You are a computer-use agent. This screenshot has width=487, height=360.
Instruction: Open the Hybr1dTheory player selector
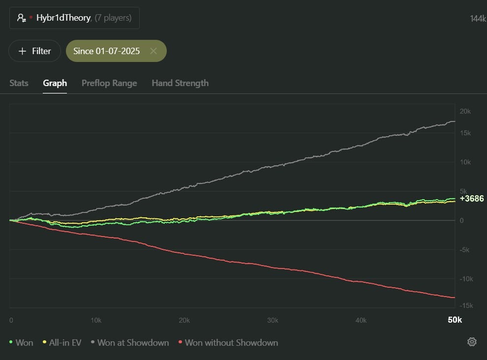74,18
